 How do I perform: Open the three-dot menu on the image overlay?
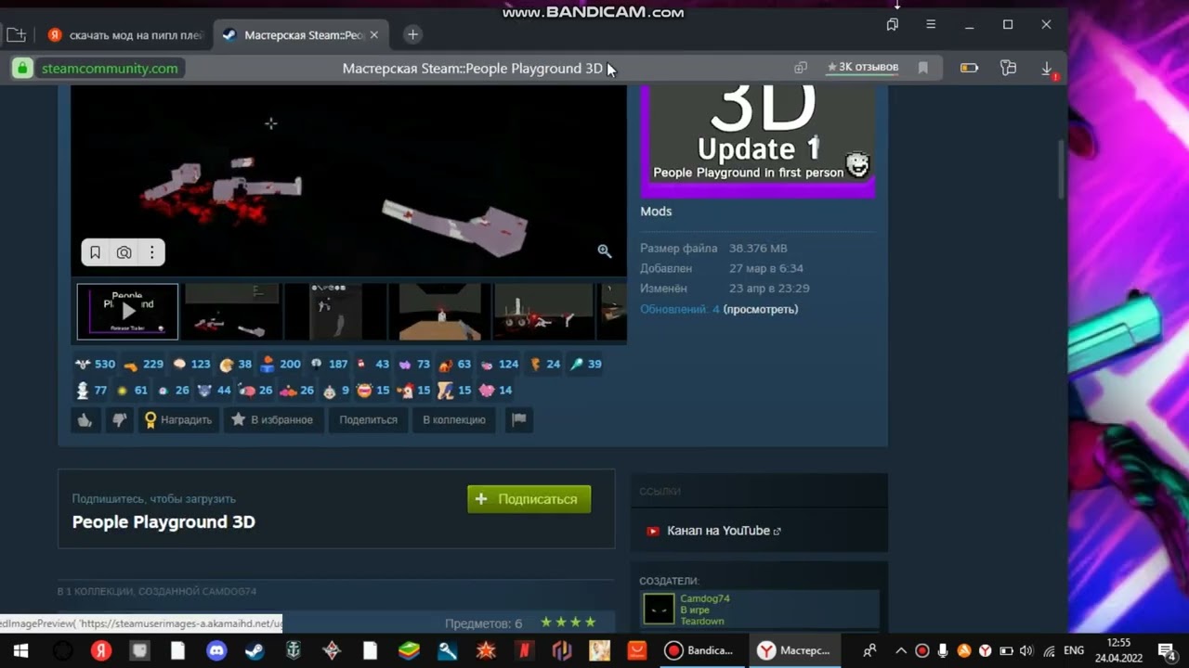pos(151,252)
